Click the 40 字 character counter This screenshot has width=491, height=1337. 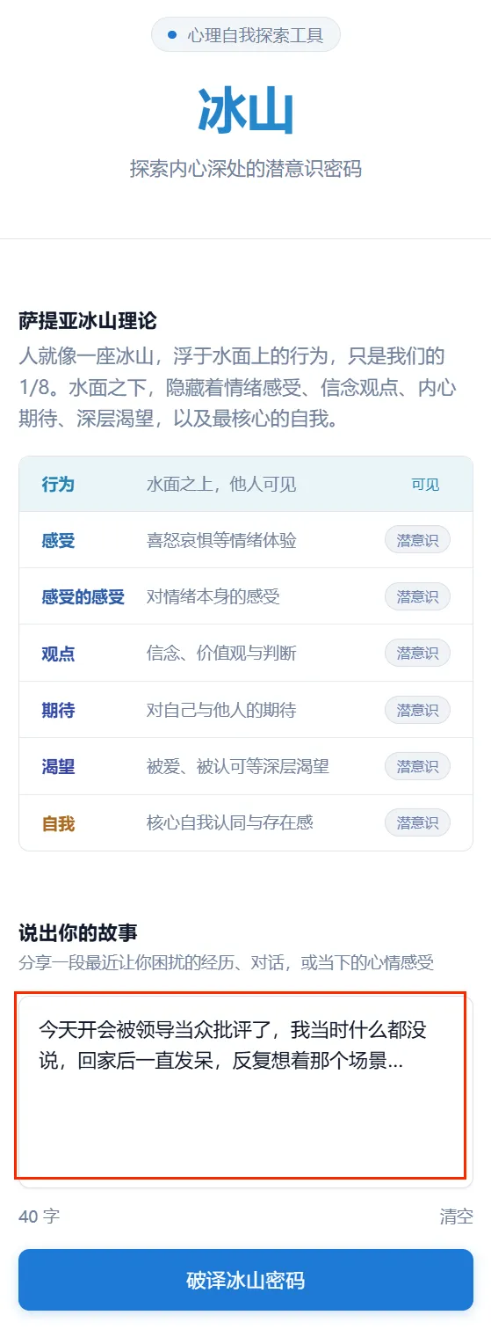[x=40, y=1216]
